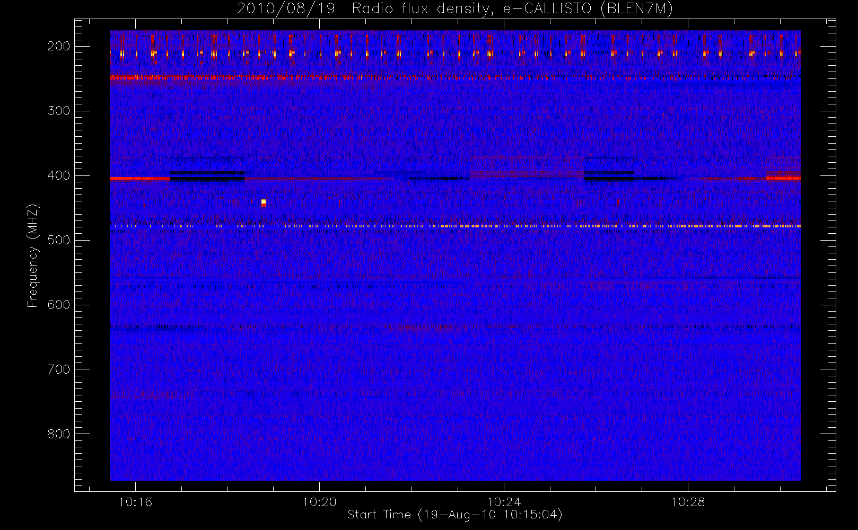Click the '10:24' time tick label
The image size is (858, 530).
point(504,502)
